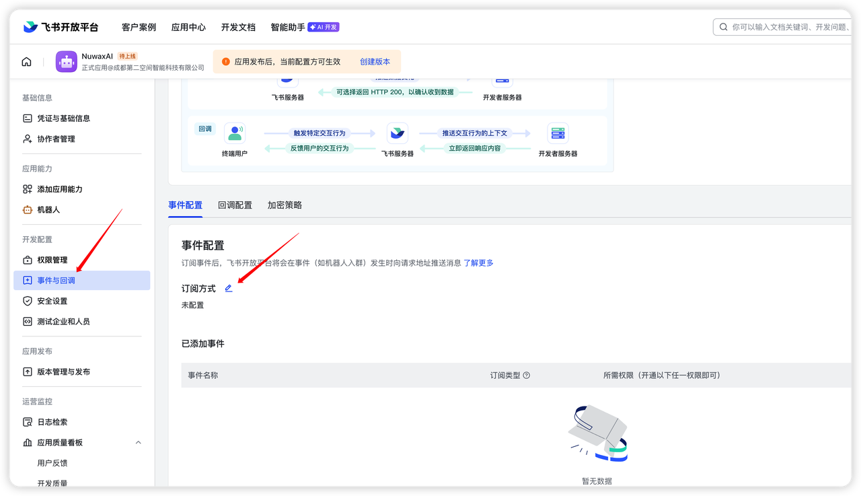
Task: Open the 了解更多 link
Action: click(x=478, y=262)
